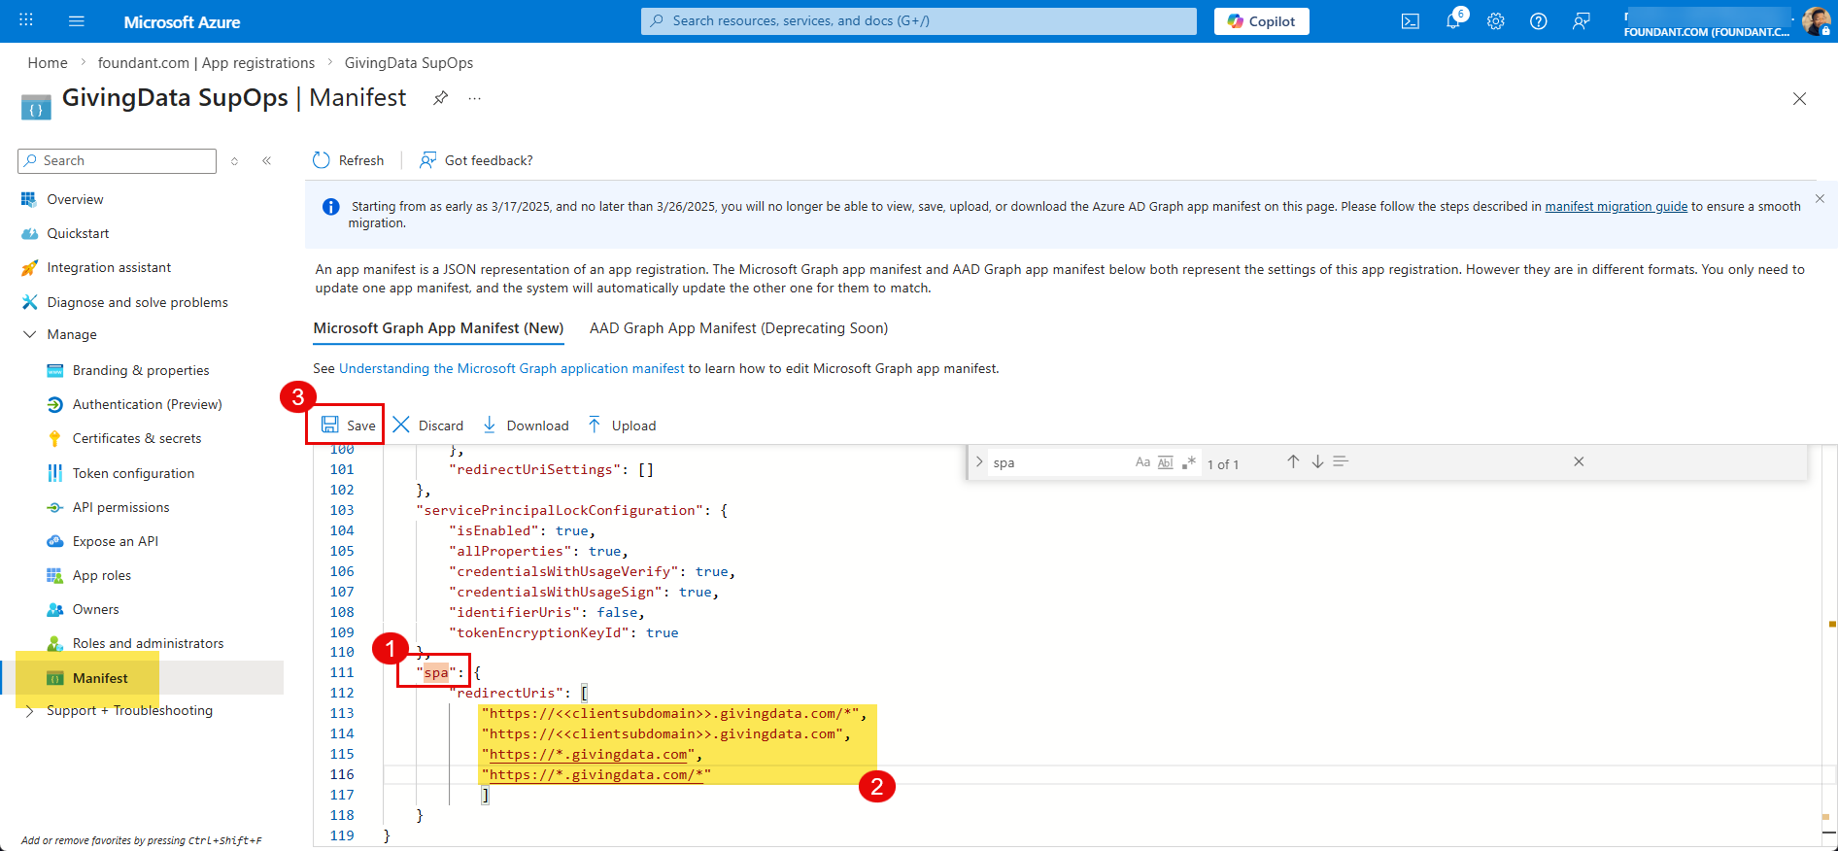The image size is (1838, 851).
Task: Open Owners in the sidebar
Action: [x=95, y=609]
